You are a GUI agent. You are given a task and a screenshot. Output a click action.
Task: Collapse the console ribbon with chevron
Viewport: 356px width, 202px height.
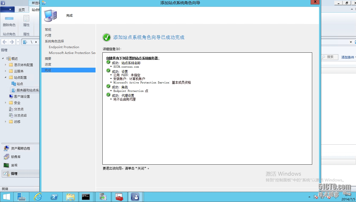[x=352, y=9]
